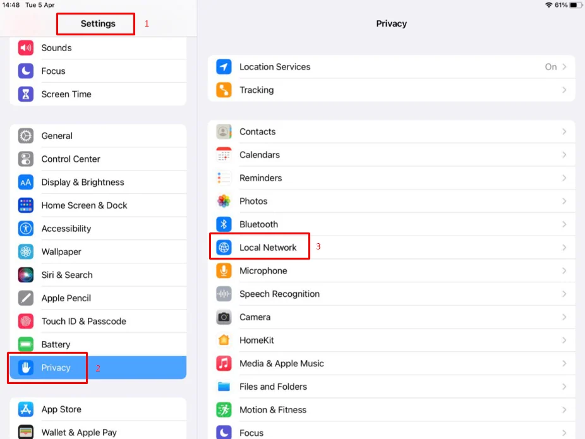Tap the battery status indicator
The width and height of the screenshot is (585, 439).
tap(576, 5)
